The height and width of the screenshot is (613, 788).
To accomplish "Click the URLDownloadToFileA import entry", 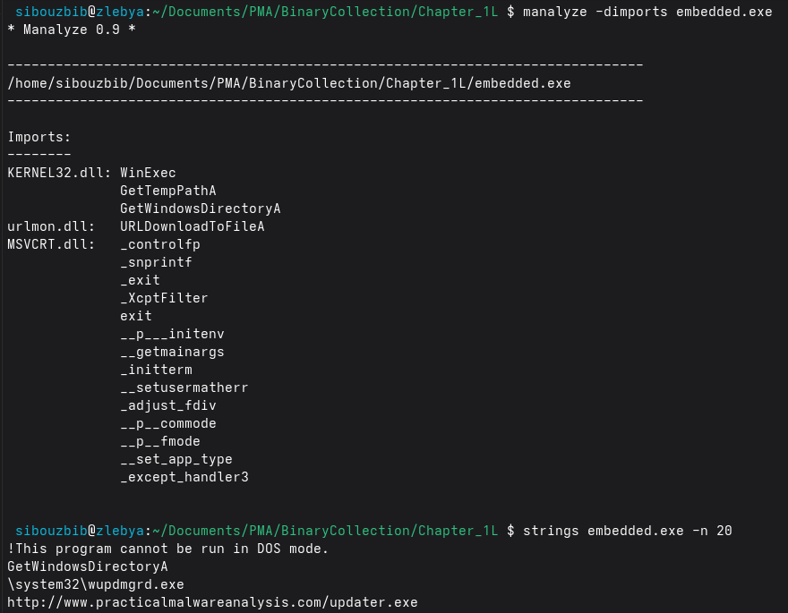I will pos(193,226).
